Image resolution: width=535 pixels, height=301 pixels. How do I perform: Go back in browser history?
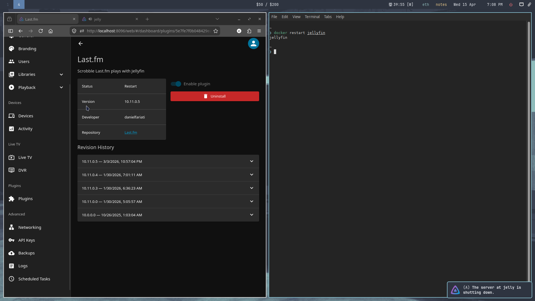[21, 31]
